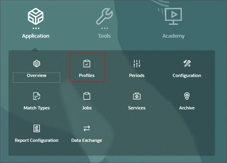Image resolution: width=227 pixels, height=163 pixels.
Task: Open the Application cluster cube icon
Action: point(36,16)
